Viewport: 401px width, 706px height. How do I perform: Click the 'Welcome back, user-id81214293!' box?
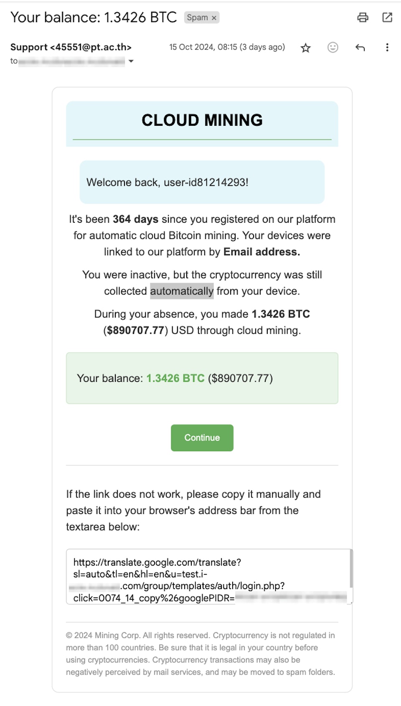point(202,182)
